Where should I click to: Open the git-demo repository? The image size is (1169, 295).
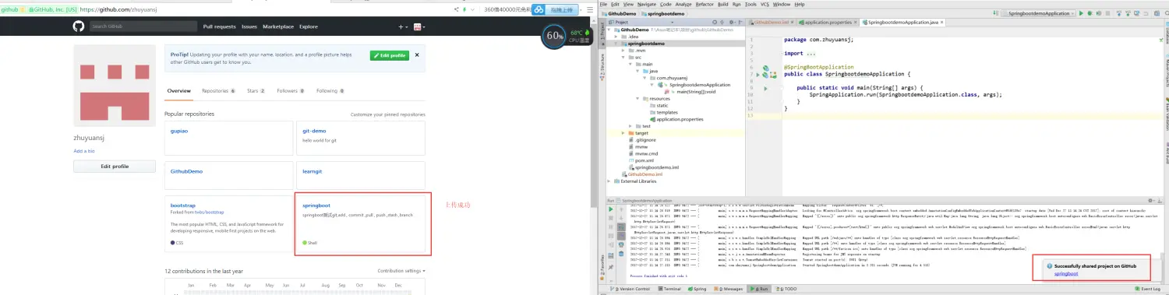pyautogui.click(x=314, y=131)
